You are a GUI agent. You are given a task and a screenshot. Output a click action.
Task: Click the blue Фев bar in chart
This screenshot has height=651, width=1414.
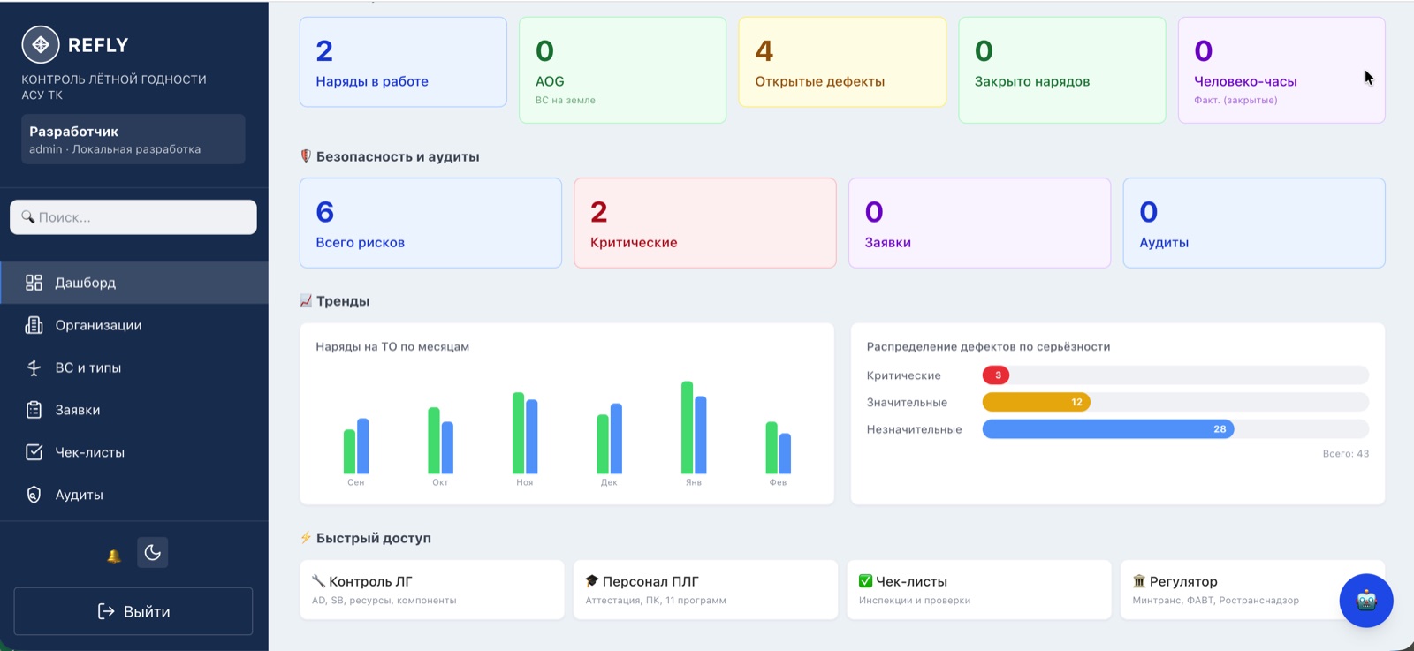click(x=785, y=453)
